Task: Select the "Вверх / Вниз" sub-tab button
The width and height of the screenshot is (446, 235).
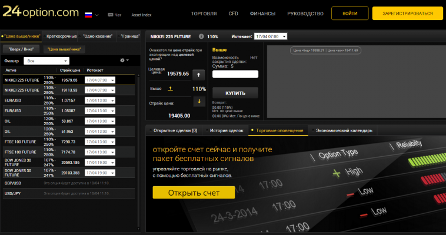Action: (21, 49)
